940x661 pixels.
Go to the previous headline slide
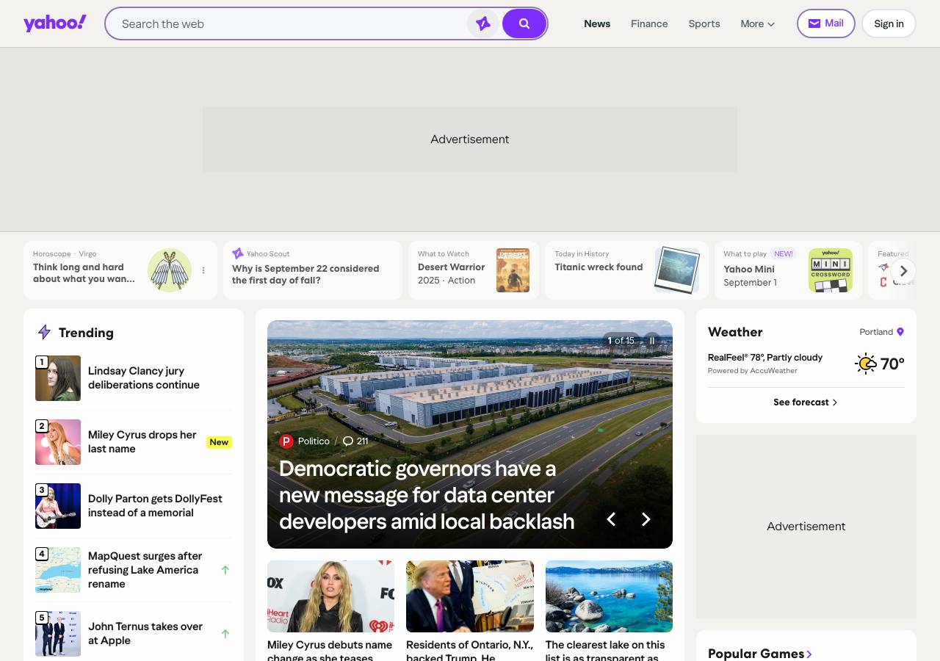pos(611,519)
